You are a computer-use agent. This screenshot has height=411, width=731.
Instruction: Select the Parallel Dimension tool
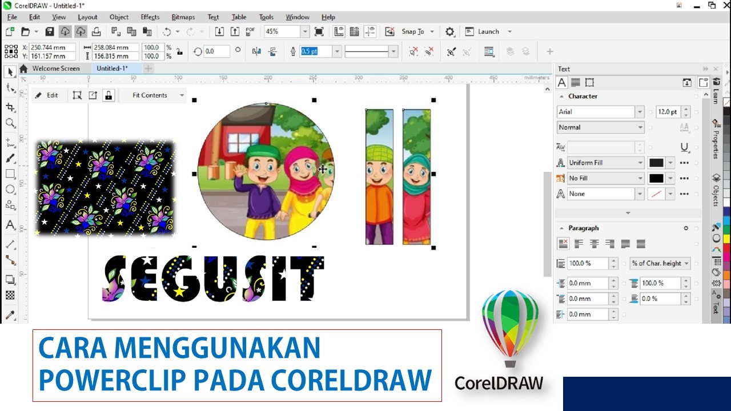(x=10, y=244)
